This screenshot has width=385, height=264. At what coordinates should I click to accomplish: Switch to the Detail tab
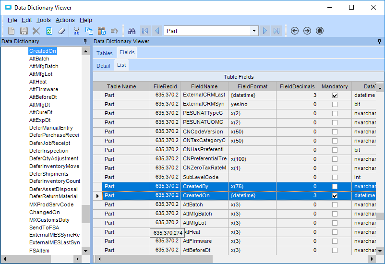(x=103, y=66)
